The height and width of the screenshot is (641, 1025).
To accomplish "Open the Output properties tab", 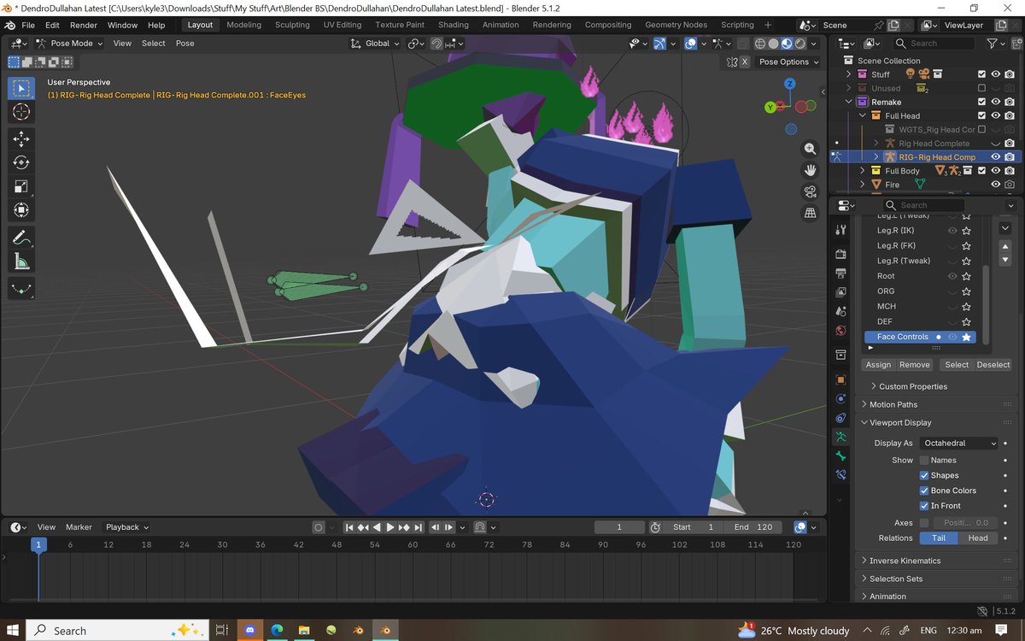I will [x=840, y=273].
